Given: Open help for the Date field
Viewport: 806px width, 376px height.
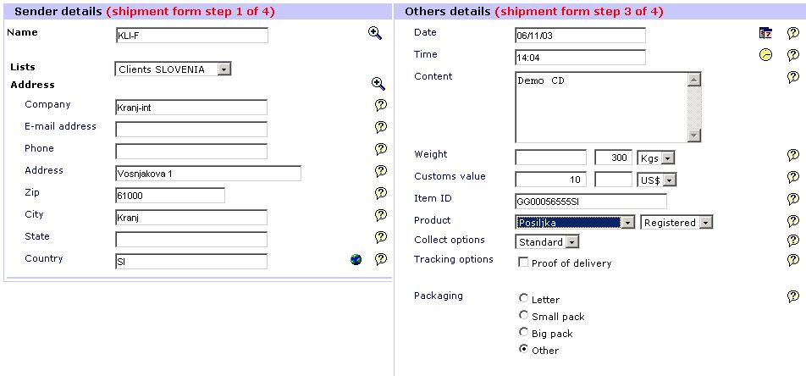Looking at the screenshot, I should [x=793, y=33].
